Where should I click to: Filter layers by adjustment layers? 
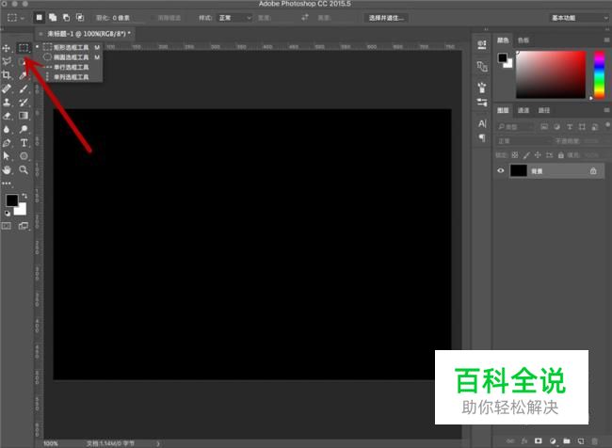557,127
